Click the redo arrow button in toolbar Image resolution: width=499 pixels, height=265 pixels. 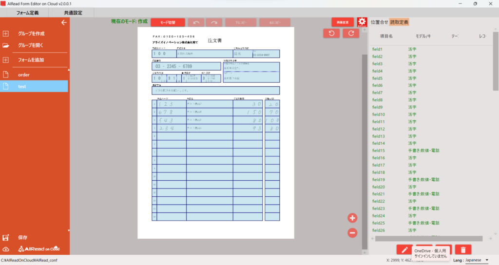tap(213, 22)
